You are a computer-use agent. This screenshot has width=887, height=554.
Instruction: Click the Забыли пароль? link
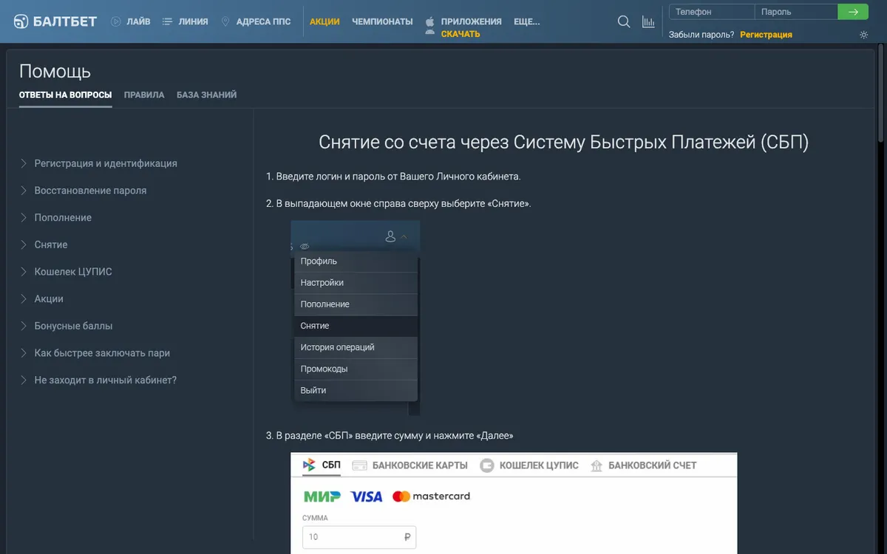tap(701, 35)
